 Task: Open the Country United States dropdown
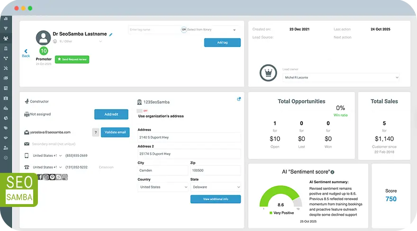163,187
